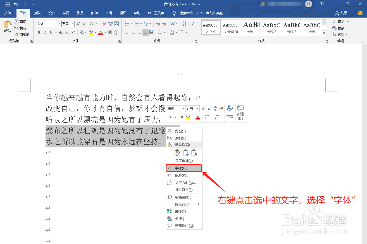
Task: Switch to the 布局 ribbon tab
Action: (66, 13)
